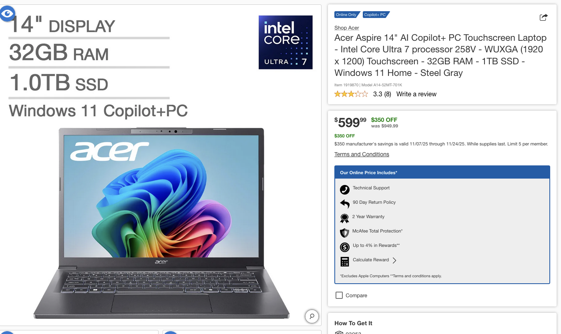Screen dimensions: 561x334
Task: Click the blue eye accessibility icon
Action: pyautogui.click(x=8, y=14)
